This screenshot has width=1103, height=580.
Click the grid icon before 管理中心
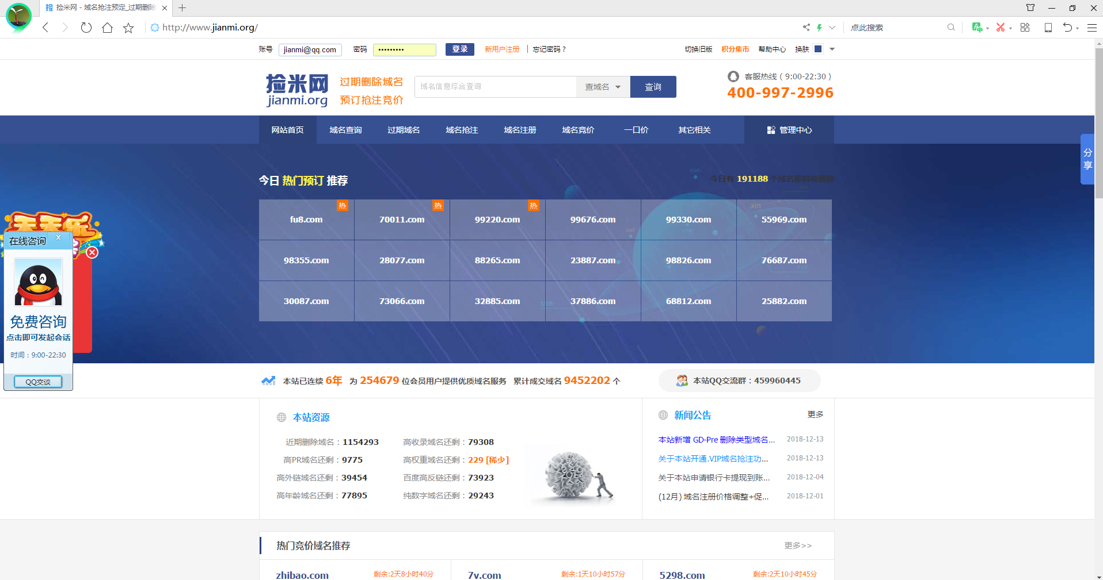pyautogui.click(x=771, y=130)
